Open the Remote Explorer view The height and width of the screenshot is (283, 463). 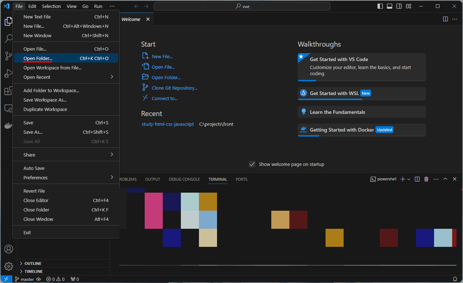(x=8, y=108)
